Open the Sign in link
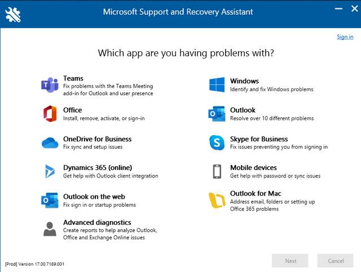Image resolution: width=361 pixels, height=272 pixels. coord(345,37)
